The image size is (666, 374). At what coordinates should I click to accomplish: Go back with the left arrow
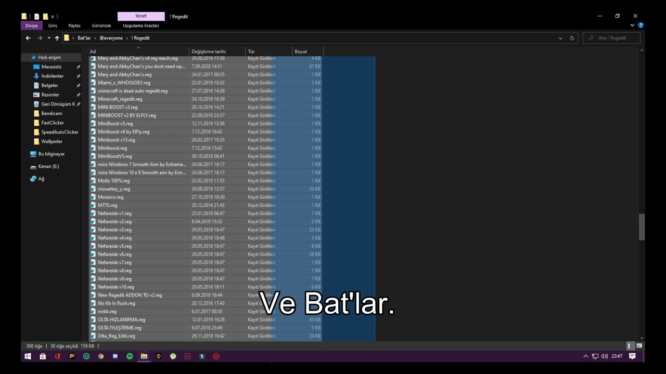[x=28, y=38]
